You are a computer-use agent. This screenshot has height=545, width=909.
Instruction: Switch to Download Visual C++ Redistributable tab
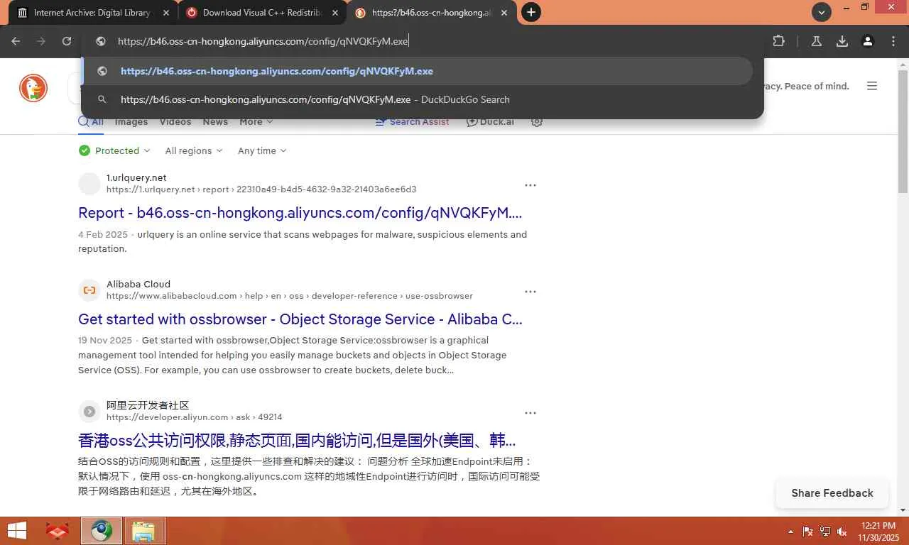point(262,13)
